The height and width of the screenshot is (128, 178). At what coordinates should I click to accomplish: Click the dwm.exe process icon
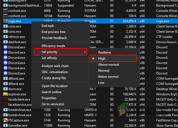[6, 89]
